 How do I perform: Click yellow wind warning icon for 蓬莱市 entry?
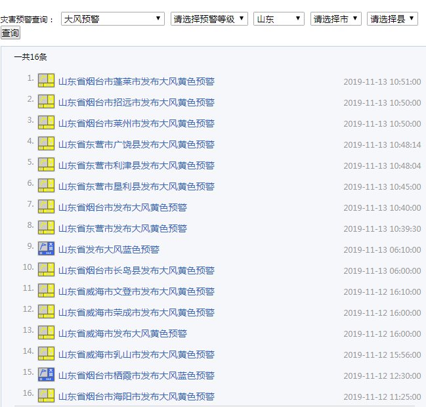point(46,81)
